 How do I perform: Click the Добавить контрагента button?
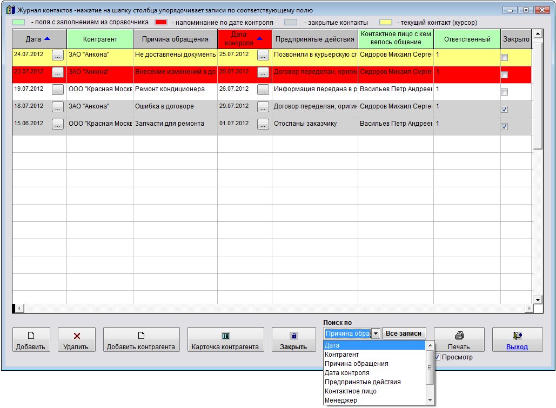pyautogui.click(x=141, y=339)
